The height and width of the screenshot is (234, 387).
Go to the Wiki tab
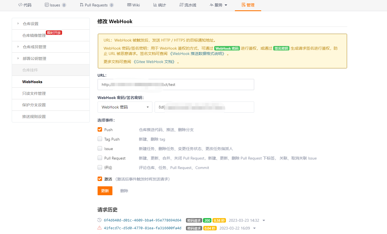click(133, 5)
